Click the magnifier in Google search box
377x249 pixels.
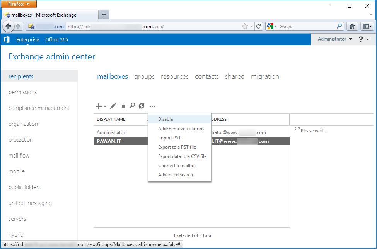click(339, 26)
